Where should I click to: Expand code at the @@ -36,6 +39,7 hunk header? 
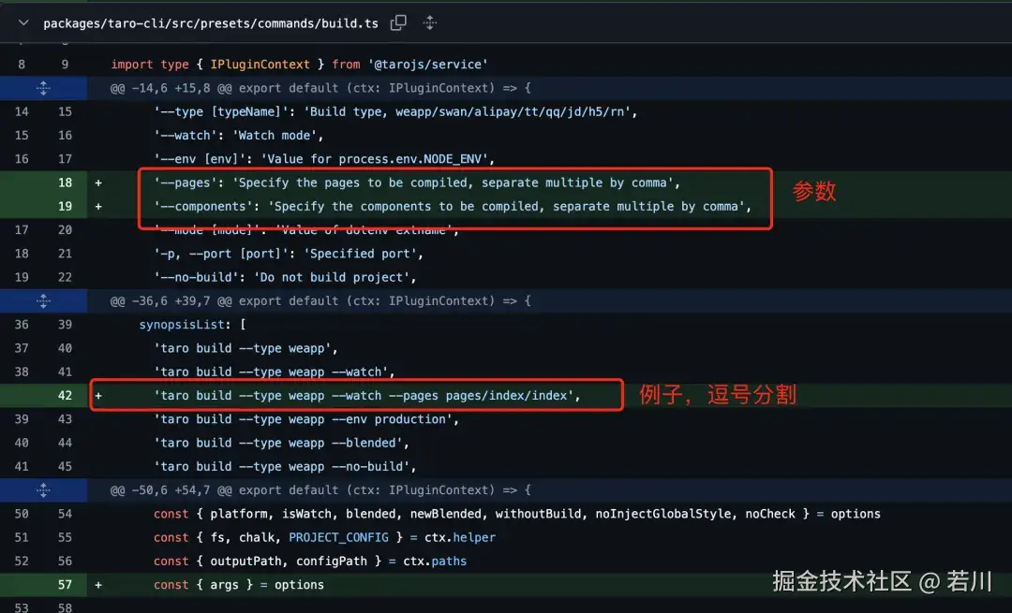tap(43, 300)
